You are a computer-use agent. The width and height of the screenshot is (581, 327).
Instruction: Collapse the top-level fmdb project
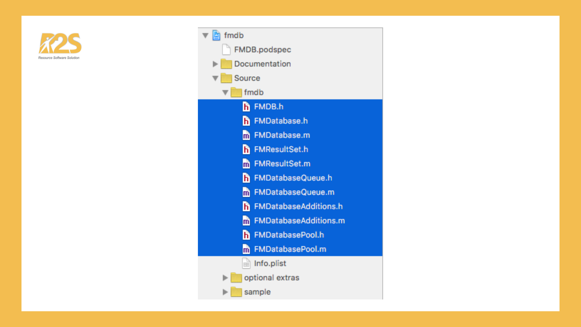[205, 35]
